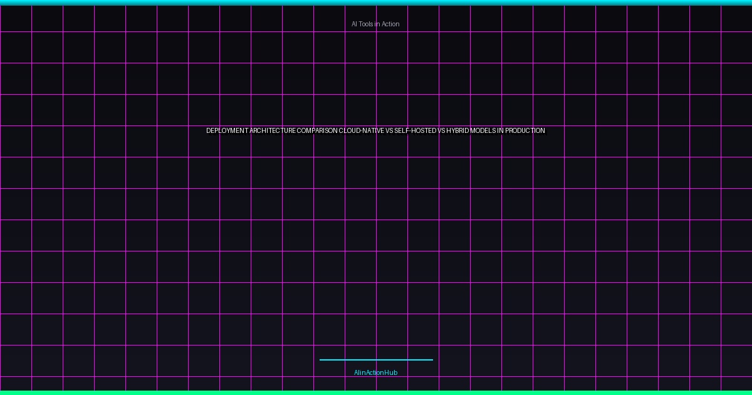This screenshot has width=752, height=395.
Task: Click the word ARCHITECTURE in the headline
Action: click(273, 131)
